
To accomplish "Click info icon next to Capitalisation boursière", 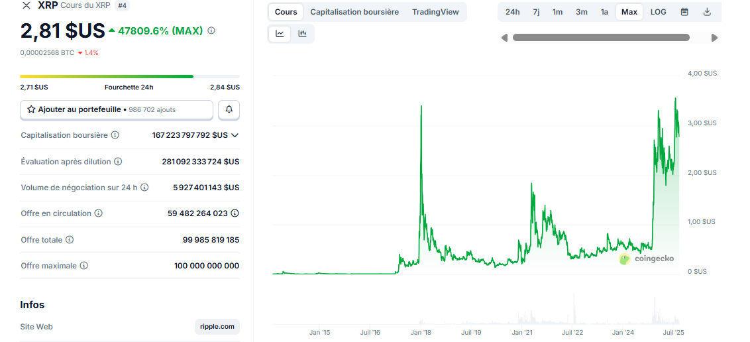I will click(x=115, y=135).
